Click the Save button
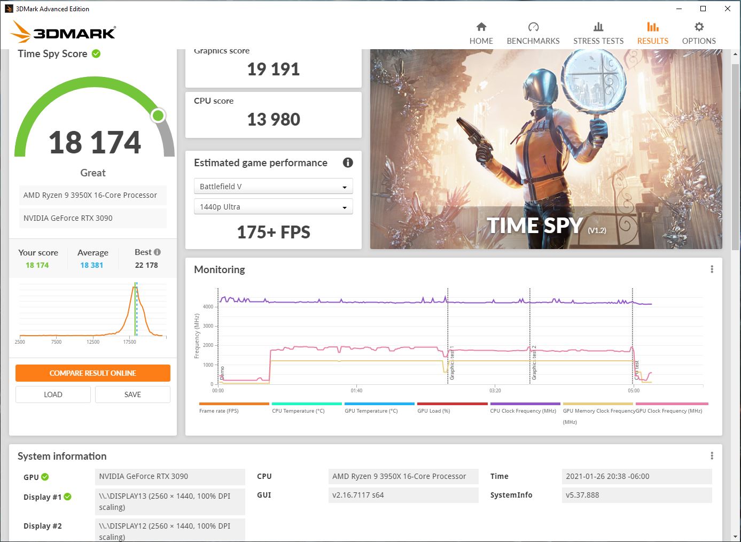The height and width of the screenshot is (542, 741). coord(132,394)
